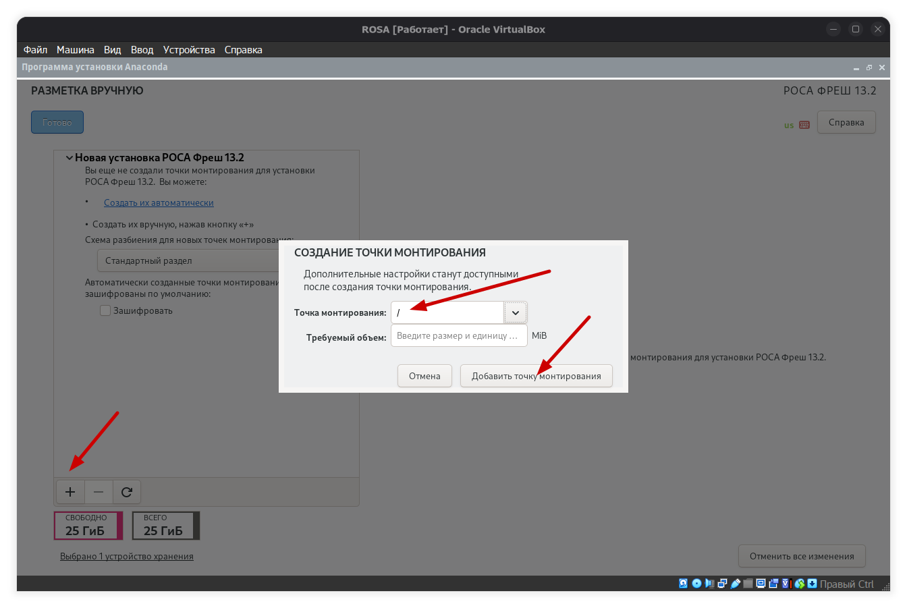The height and width of the screenshot is (608, 907).
Task: Click the mouse integration indicator in status bar
Action: (x=800, y=584)
